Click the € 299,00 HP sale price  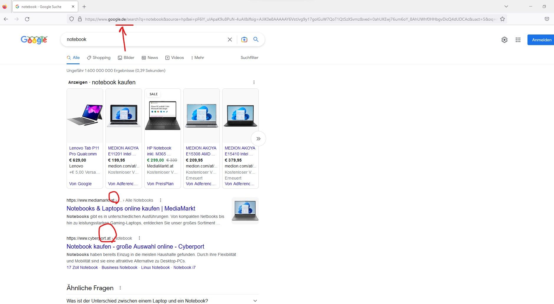[155, 160]
